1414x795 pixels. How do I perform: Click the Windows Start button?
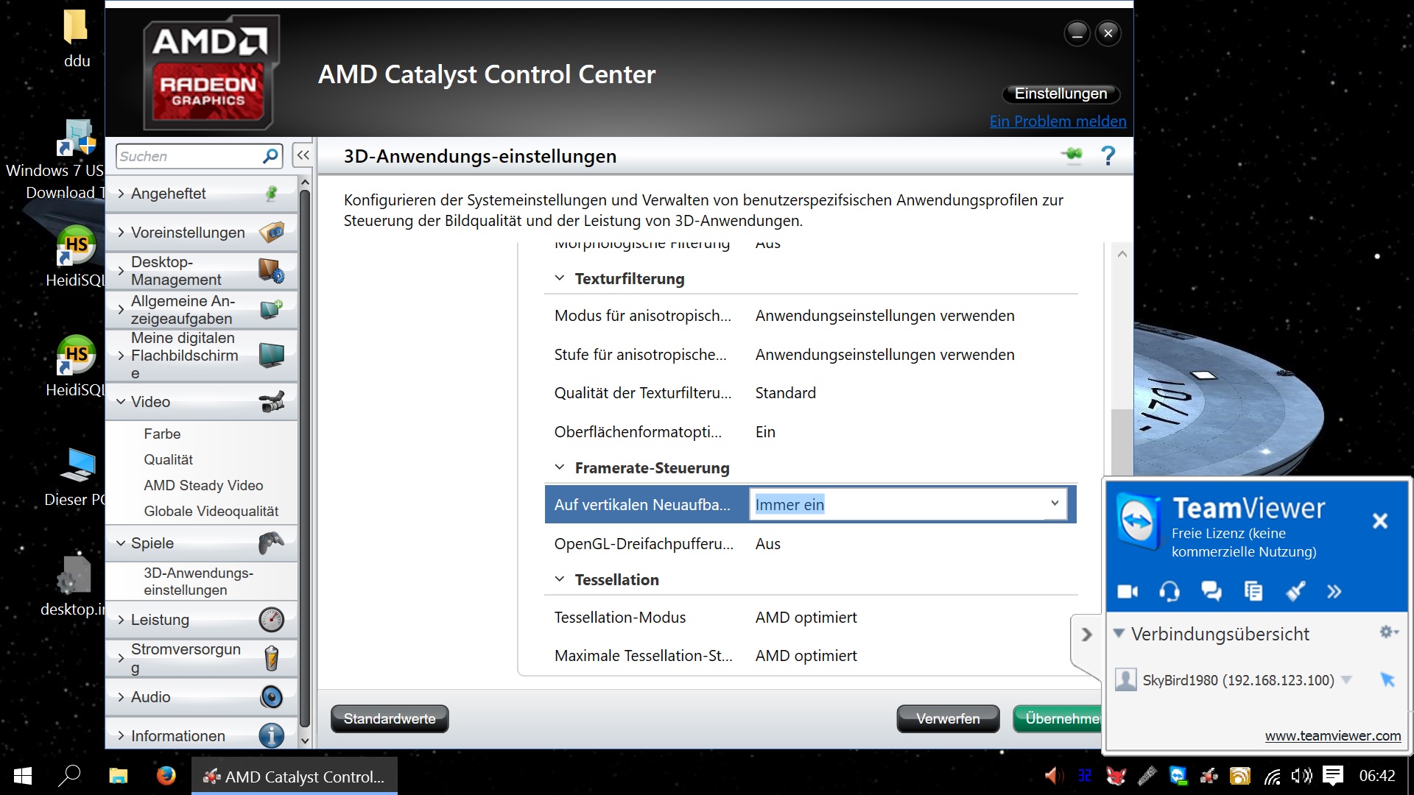pos(23,776)
